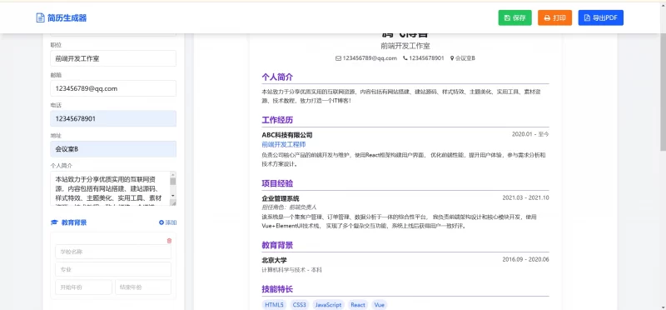The width and height of the screenshot is (666, 310).
Task: Edit the 邮箱 field with 123456789@qq.com
Action: click(x=113, y=88)
